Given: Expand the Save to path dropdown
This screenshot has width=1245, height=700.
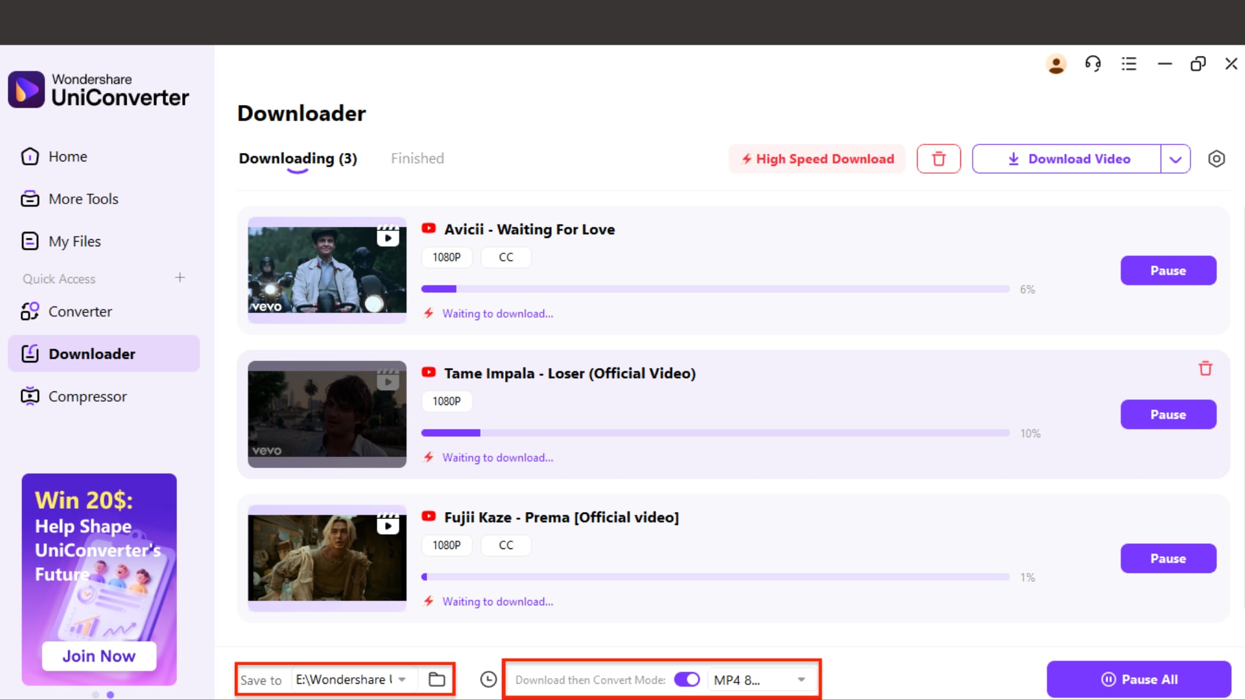Looking at the screenshot, I should pyautogui.click(x=402, y=679).
